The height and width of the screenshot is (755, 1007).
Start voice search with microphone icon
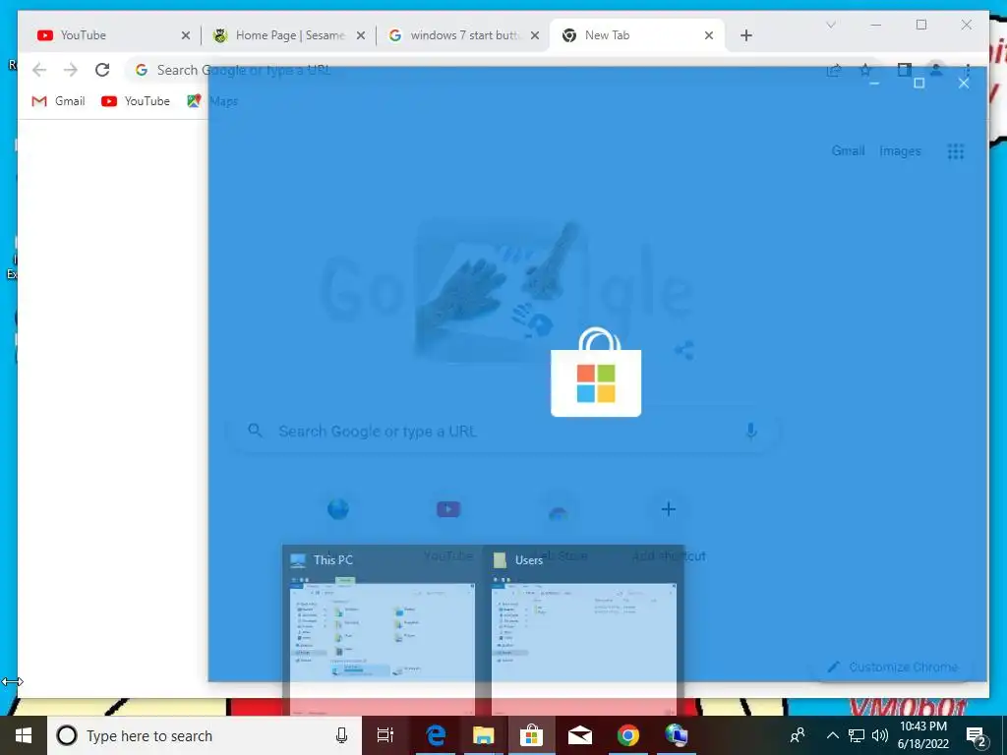click(750, 431)
